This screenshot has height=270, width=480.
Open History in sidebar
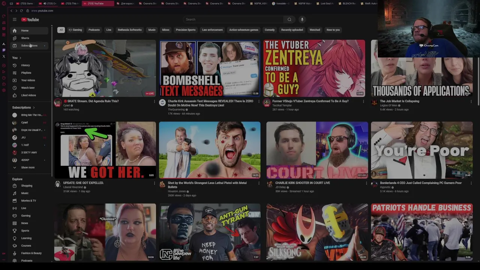tap(30, 65)
